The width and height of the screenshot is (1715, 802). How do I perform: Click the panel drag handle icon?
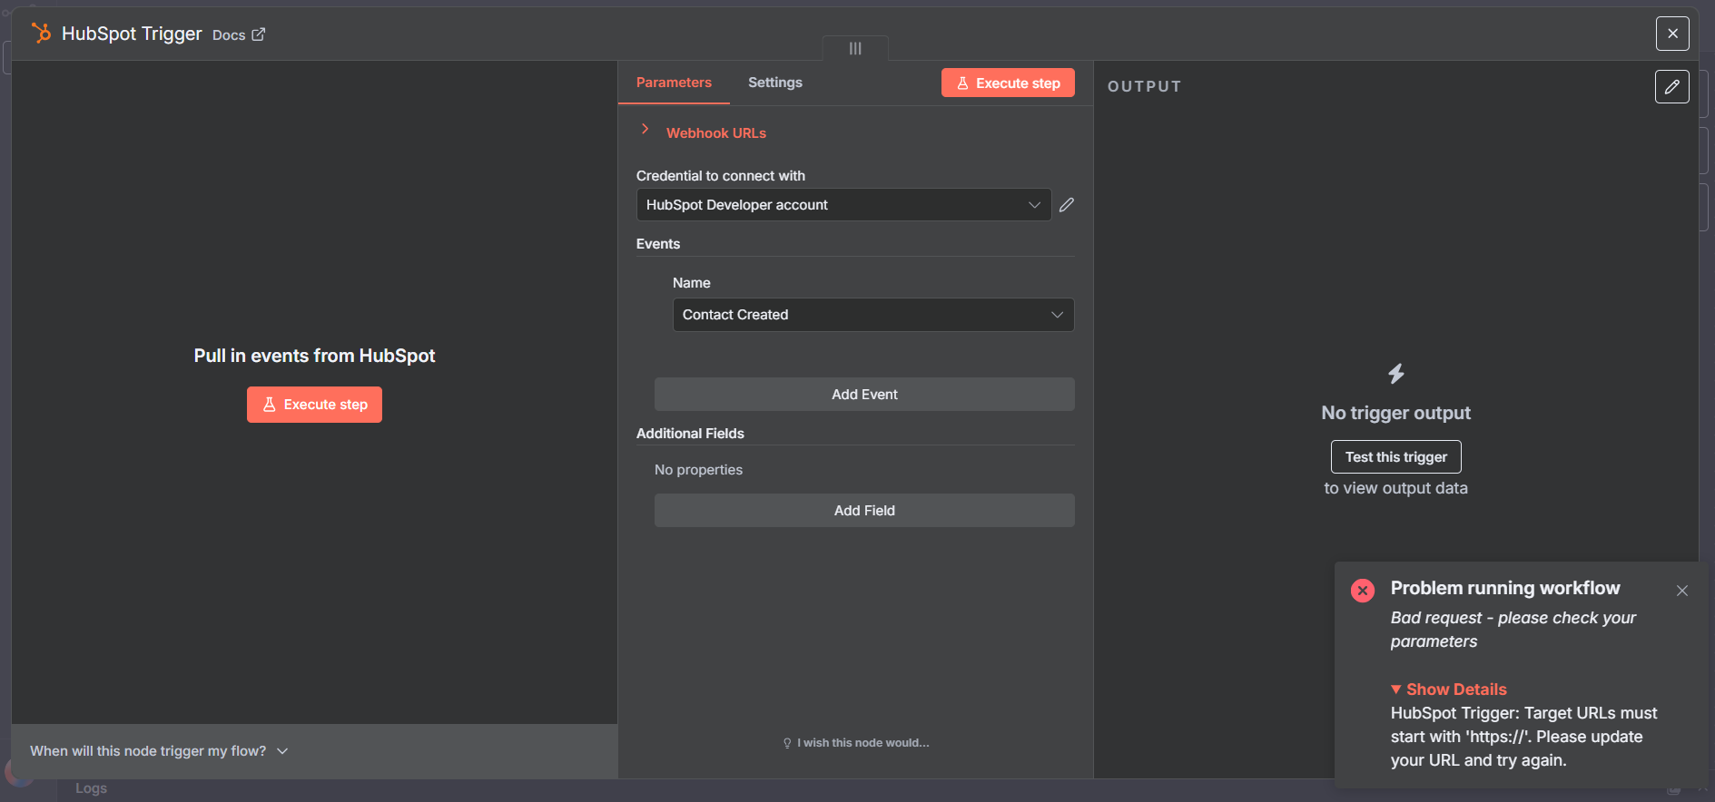pyautogui.click(x=854, y=49)
